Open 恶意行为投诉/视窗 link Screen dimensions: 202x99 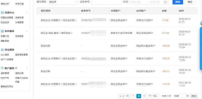(22, 80)
